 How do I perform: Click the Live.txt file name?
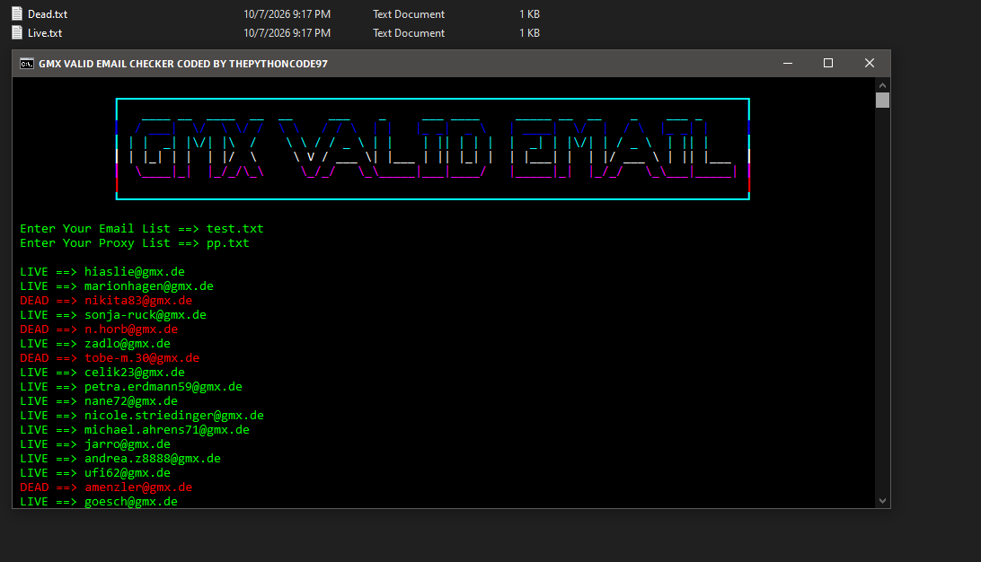pyautogui.click(x=45, y=32)
